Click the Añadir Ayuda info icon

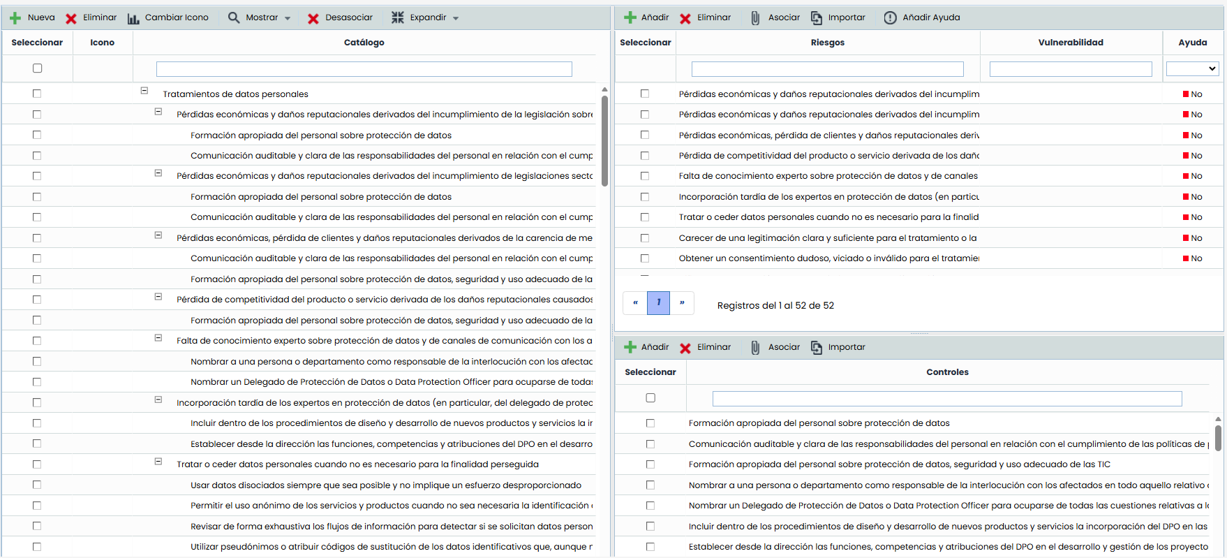(890, 18)
